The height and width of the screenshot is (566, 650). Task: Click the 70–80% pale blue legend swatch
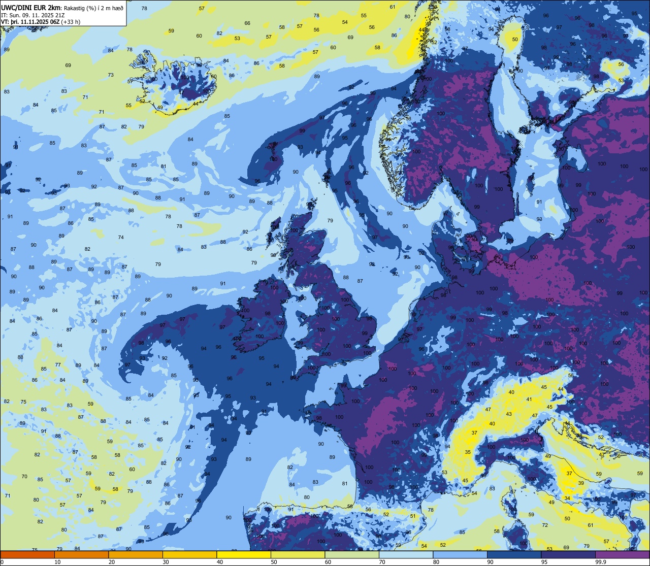click(406, 554)
